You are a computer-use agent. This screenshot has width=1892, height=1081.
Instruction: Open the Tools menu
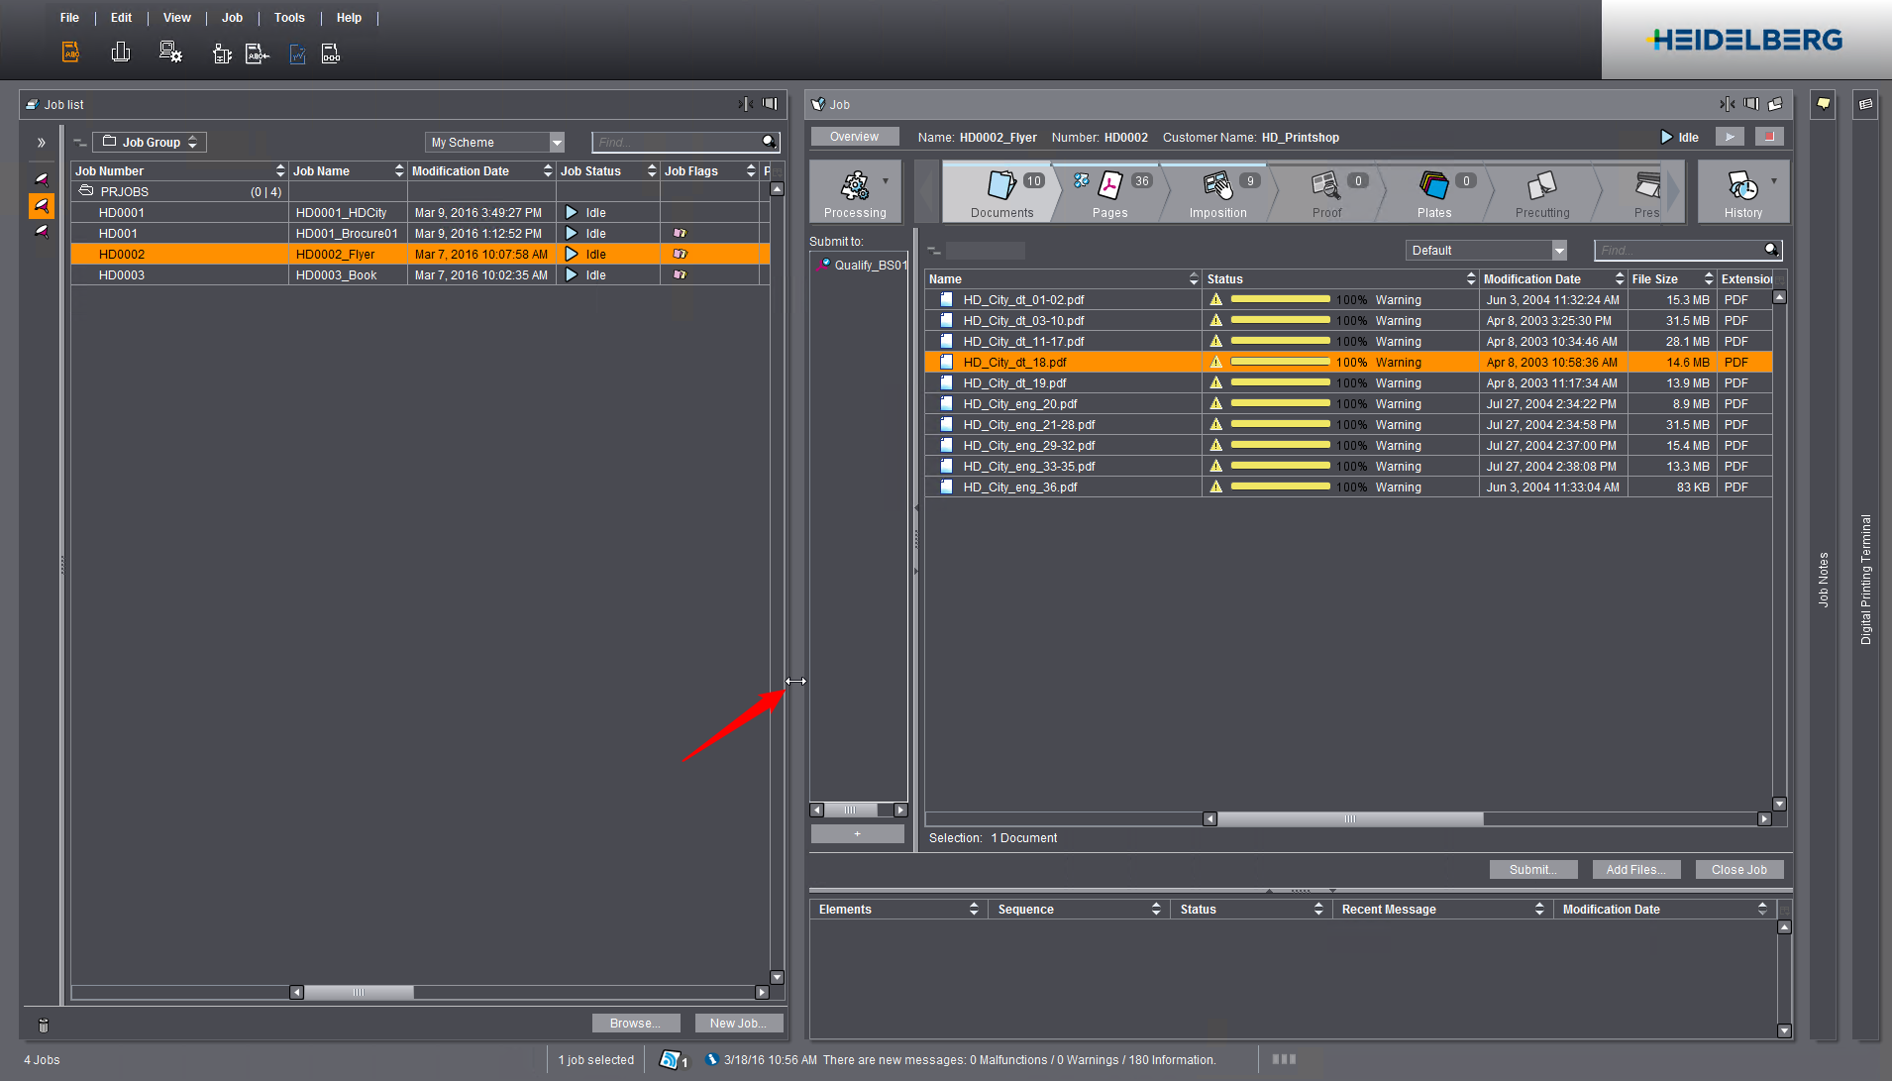click(x=289, y=18)
